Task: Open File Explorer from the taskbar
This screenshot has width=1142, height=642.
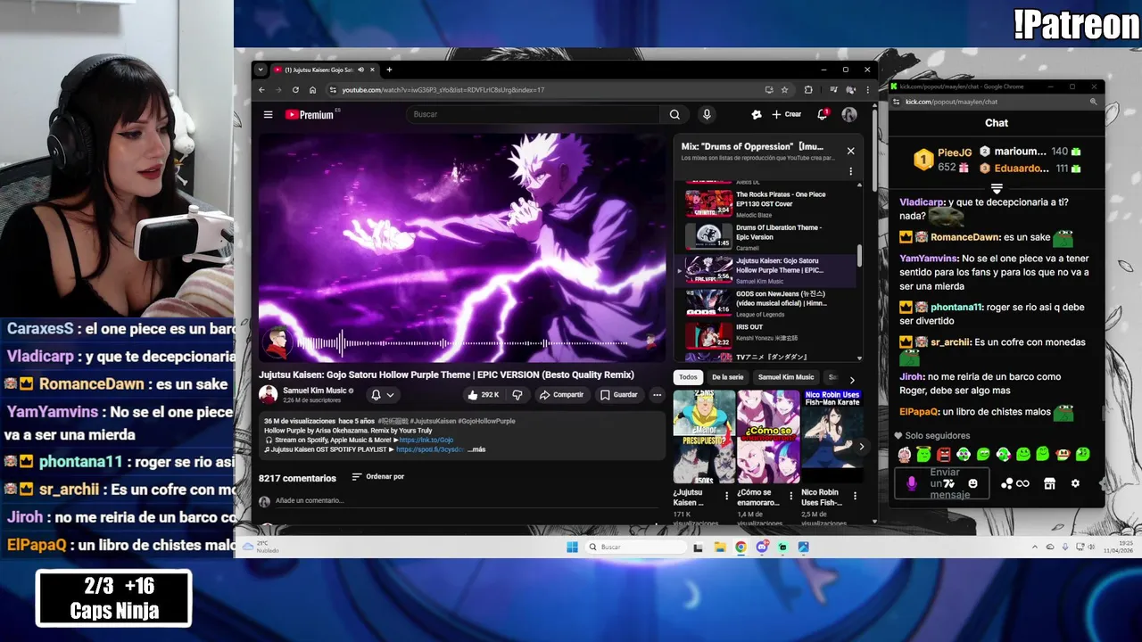Action: click(719, 547)
